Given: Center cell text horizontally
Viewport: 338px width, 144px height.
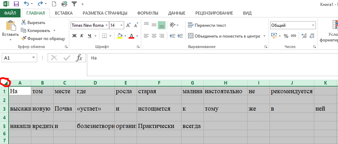Looking at the screenshot, I should (x=154, y=36).
